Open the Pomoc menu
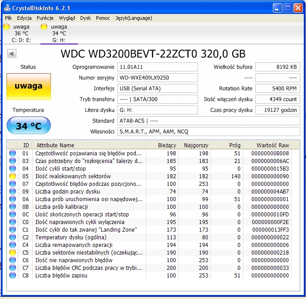Image resolution: width=306 pixels, height=299 pixels. click(103, 18)
